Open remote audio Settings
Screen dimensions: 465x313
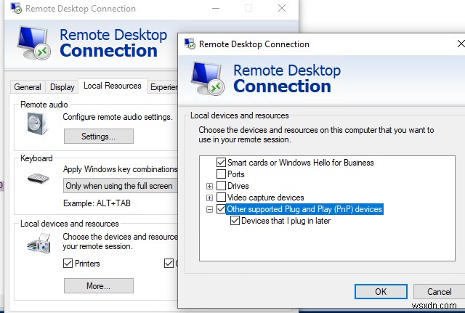(98, 136)
